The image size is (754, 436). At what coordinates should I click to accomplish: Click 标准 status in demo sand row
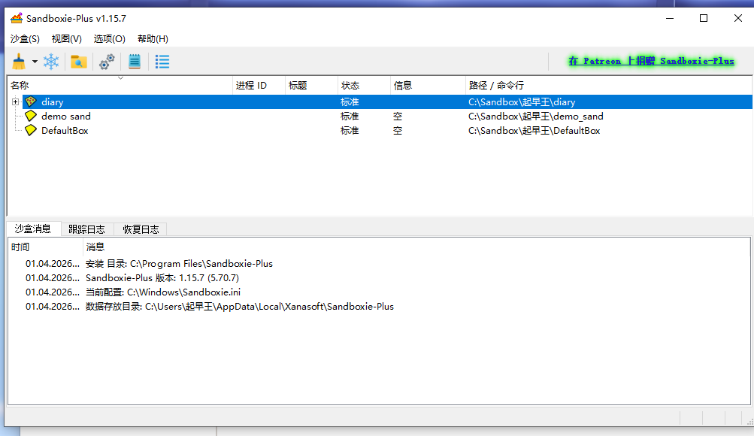(x=350, y=117)
